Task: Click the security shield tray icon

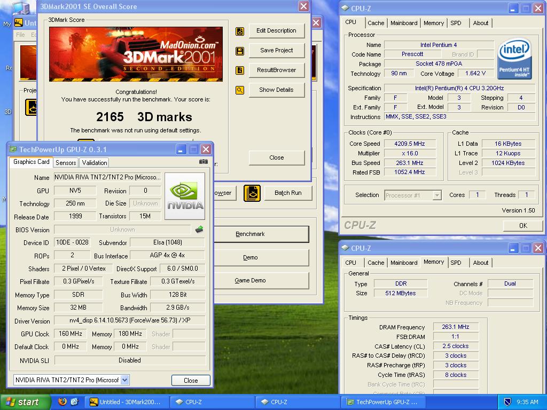Action: point(507,402)
